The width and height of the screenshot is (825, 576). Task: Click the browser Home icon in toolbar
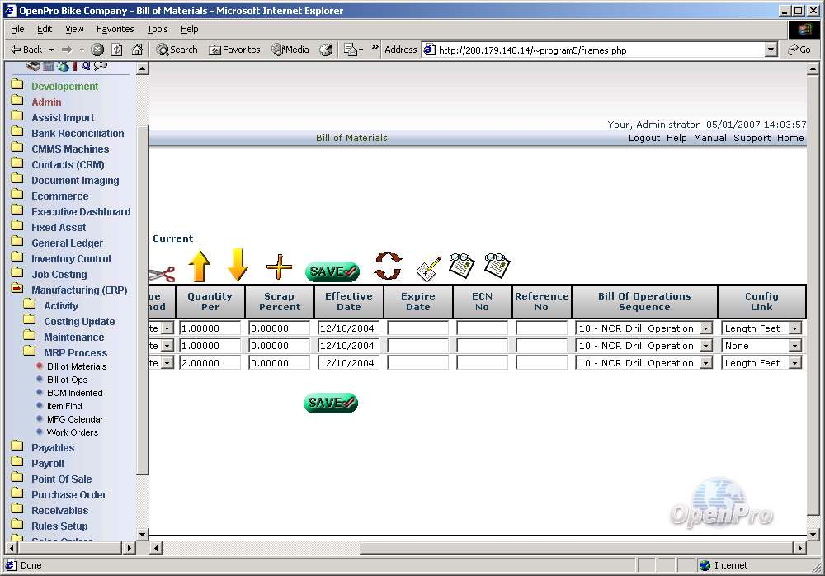[x=135, y=50]
